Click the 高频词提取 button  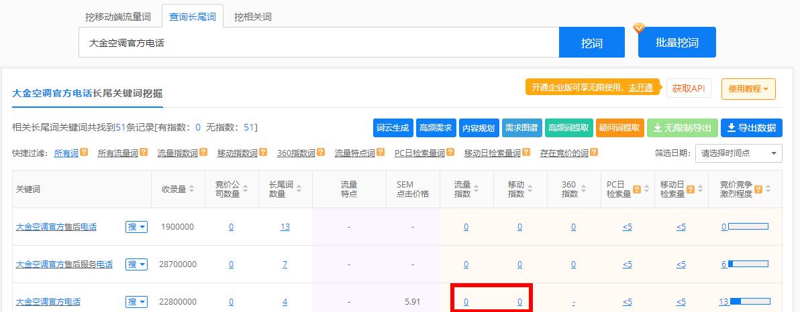pos(569,128)
